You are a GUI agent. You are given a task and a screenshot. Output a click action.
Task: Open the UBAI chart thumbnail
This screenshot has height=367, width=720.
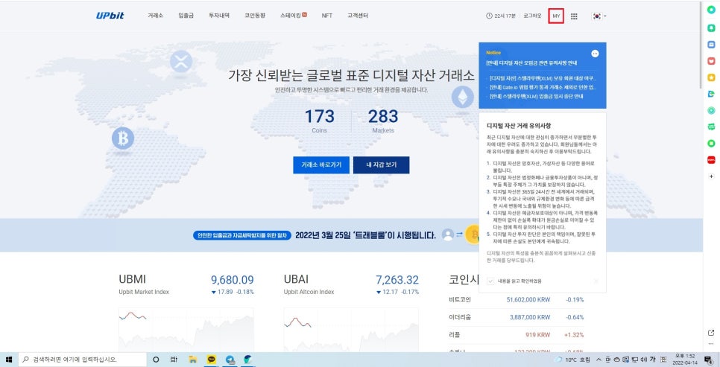tap(351, 329)
